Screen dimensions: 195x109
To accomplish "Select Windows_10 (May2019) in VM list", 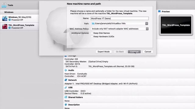I will tap(19, 18).
